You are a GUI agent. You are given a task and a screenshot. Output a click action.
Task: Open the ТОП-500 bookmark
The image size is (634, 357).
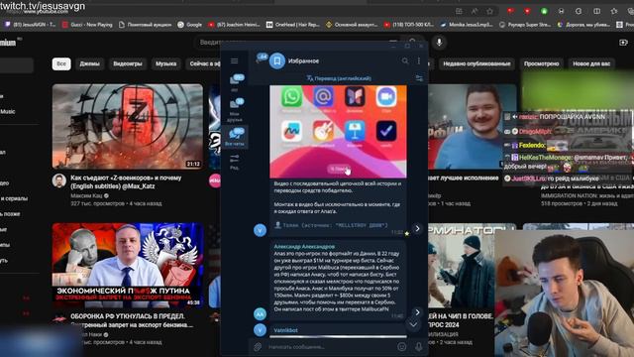tap(408, 25)
